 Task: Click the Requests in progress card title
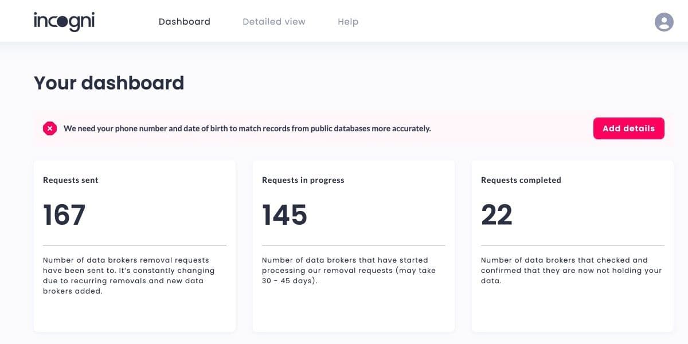coord(303,180)
